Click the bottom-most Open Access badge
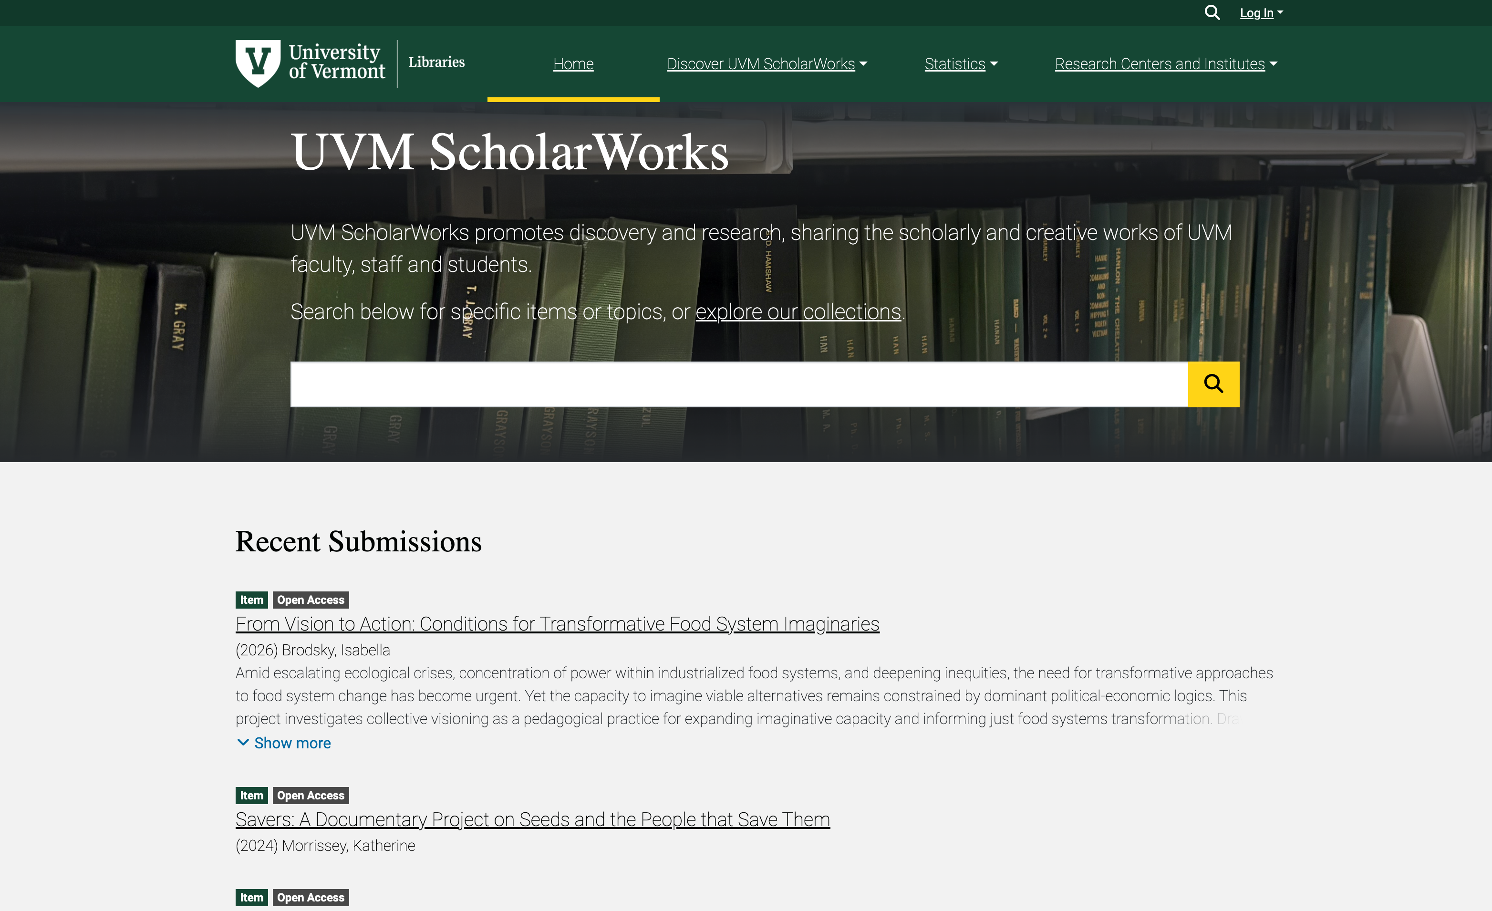1492x911 pixels. point(311,897)
